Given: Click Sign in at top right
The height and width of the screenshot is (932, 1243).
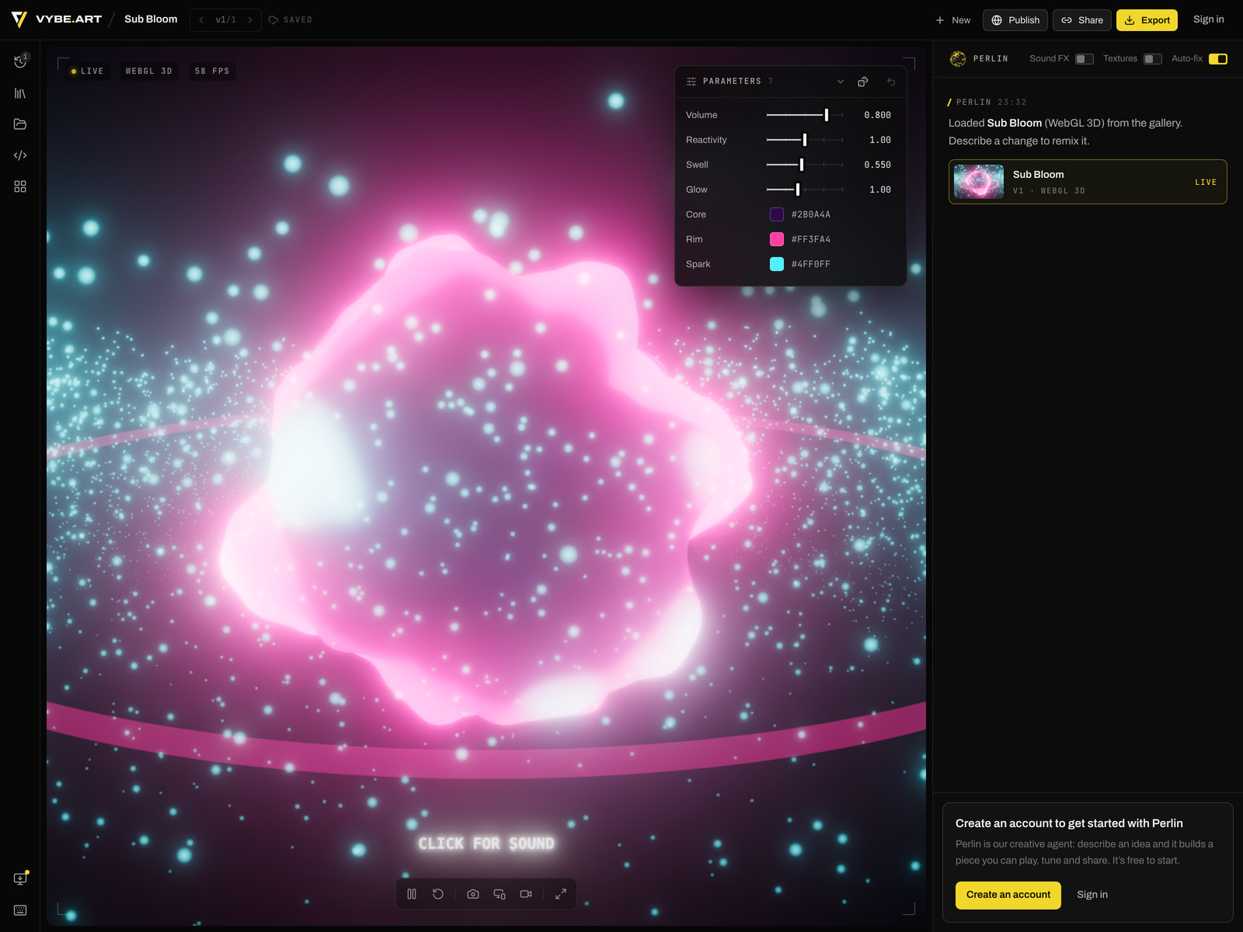Looking at the screenshot, I should pyautogui.click(x=1209, y=19).
